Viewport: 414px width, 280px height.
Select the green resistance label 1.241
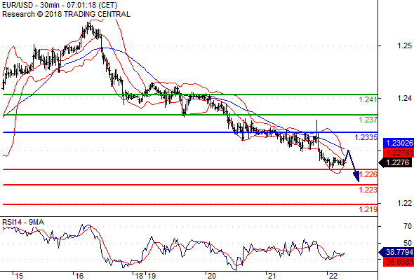coord(368,99)
